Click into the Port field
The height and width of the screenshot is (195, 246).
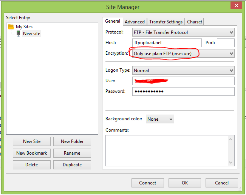click(226, 43)
